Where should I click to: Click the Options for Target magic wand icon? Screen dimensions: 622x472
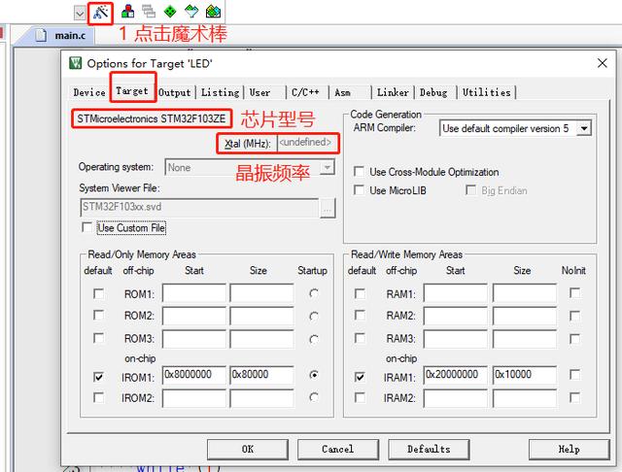pyautogui.click(x=101, y=13)
